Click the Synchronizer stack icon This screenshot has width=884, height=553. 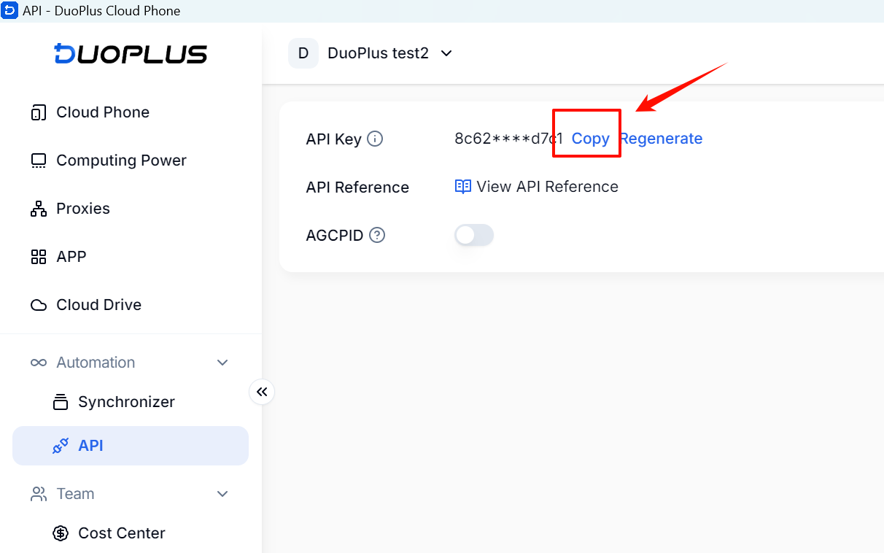coord(61,402)
